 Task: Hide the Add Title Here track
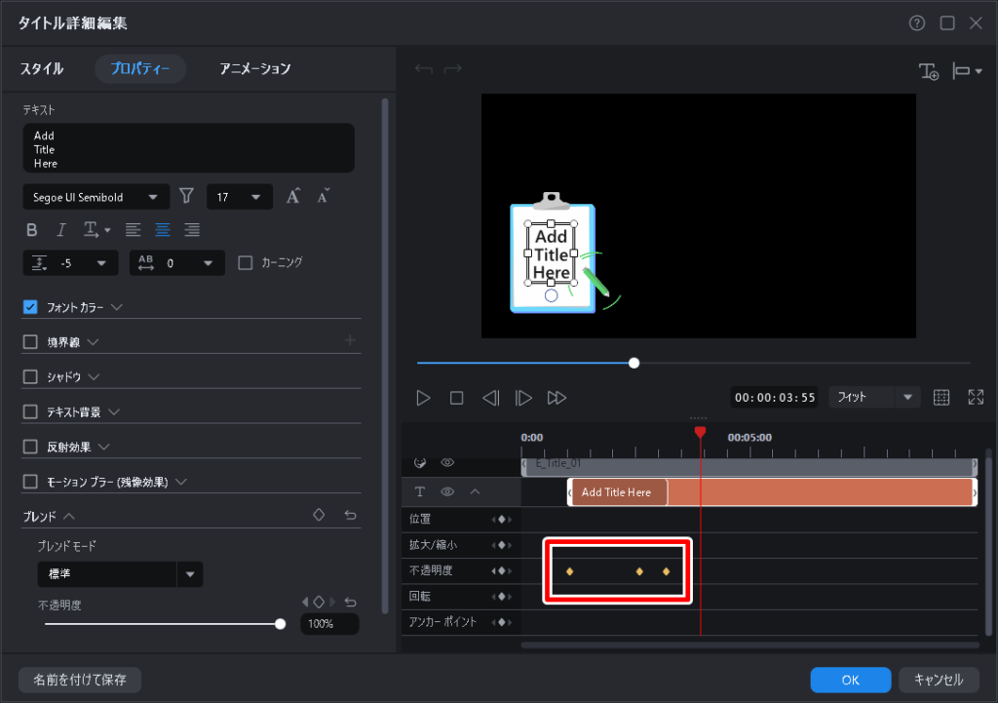[447, 492]
